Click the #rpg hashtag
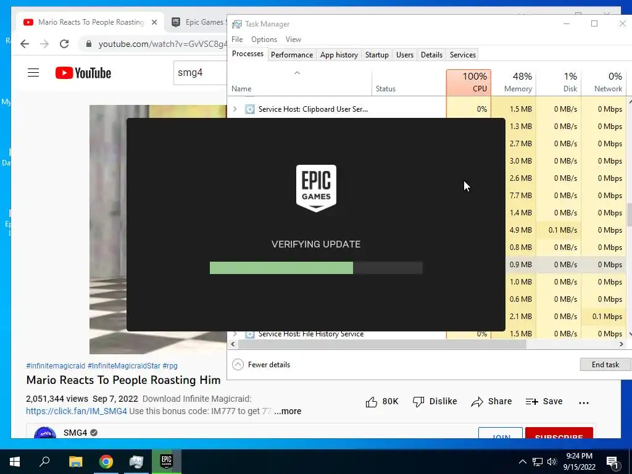This screenshot has height=474, width=632. [x=170, y=366]
